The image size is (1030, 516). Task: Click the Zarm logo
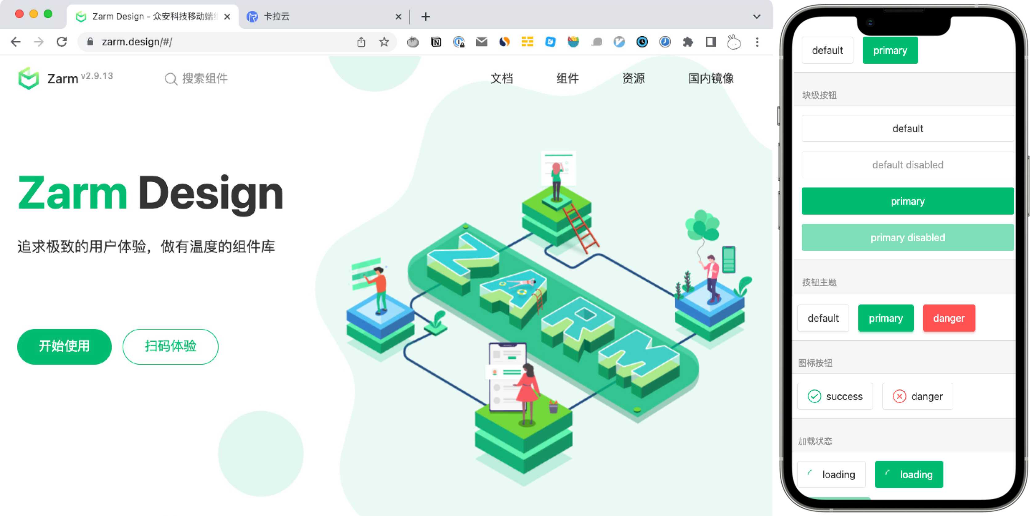[x=29, y=78]
